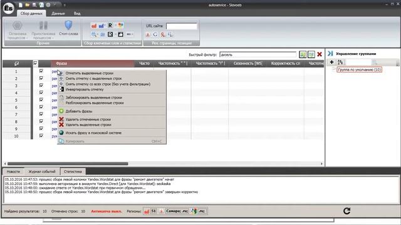Choose Отметить выделенные строки in context menu

coord(112,73)
